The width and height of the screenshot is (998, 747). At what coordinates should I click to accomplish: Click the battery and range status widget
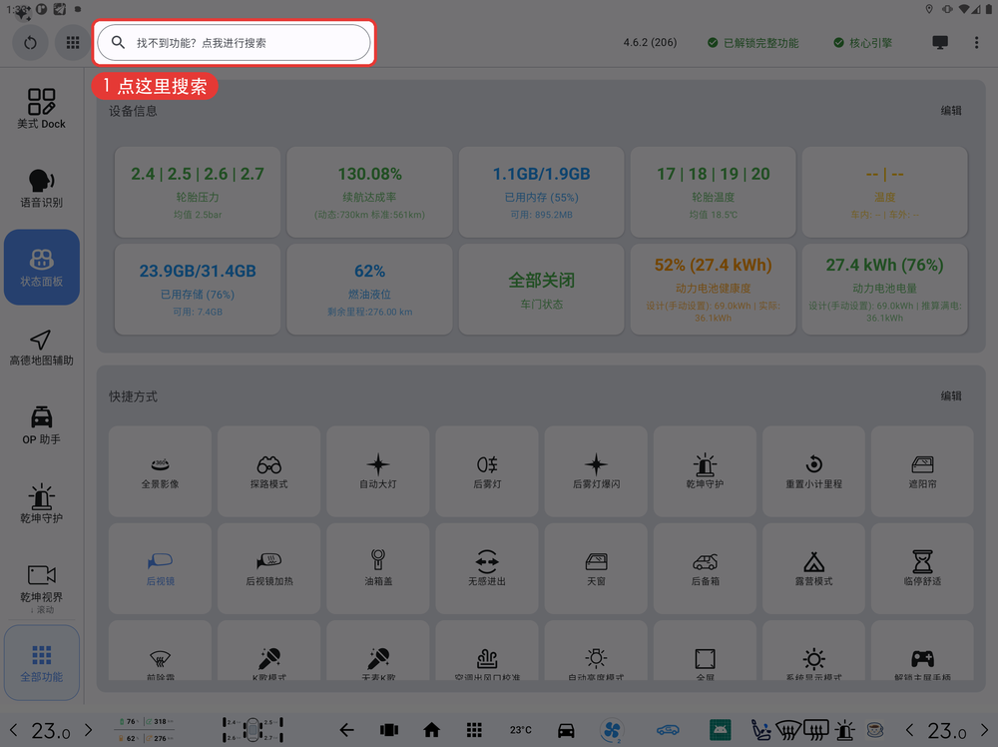(147, 730)
